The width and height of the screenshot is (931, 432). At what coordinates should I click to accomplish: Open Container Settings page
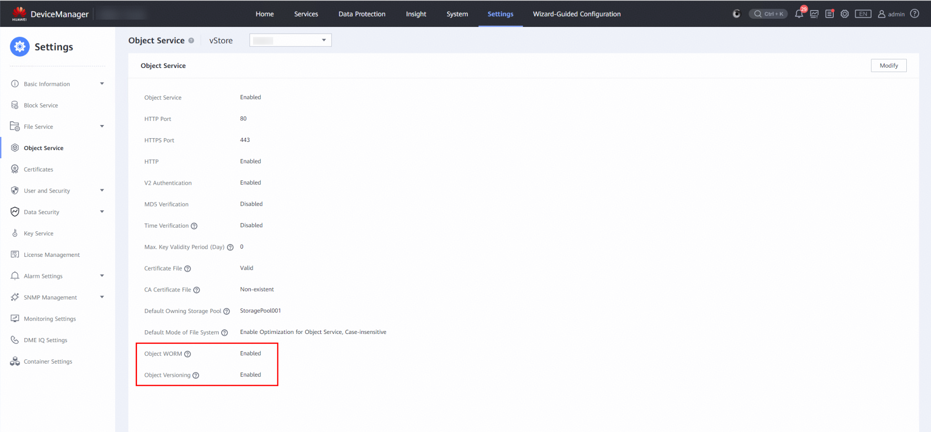[48, 362]
